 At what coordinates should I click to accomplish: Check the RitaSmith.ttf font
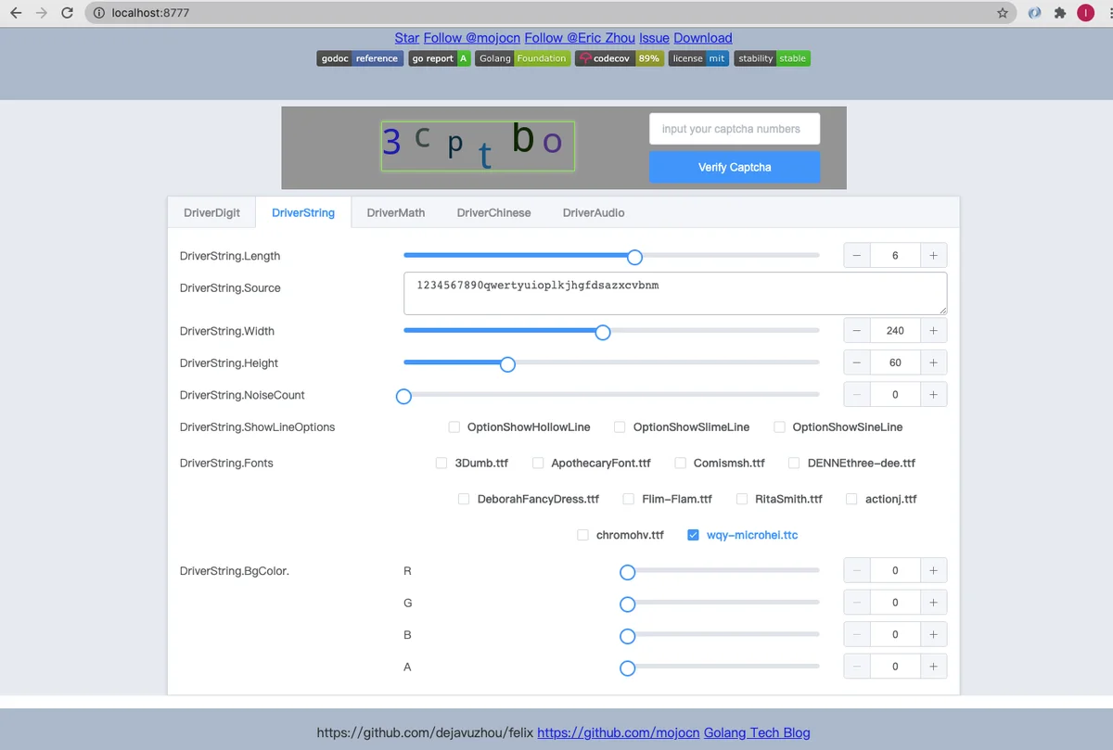tap(742, 499)
